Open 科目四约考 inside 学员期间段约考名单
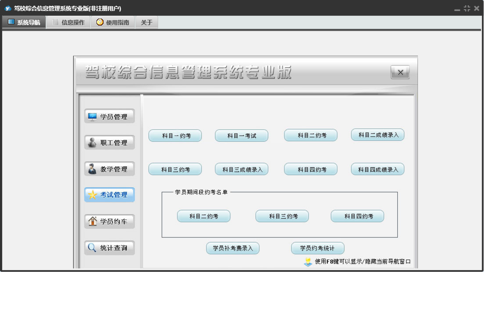484x318 pixels. tap(358, 216)
